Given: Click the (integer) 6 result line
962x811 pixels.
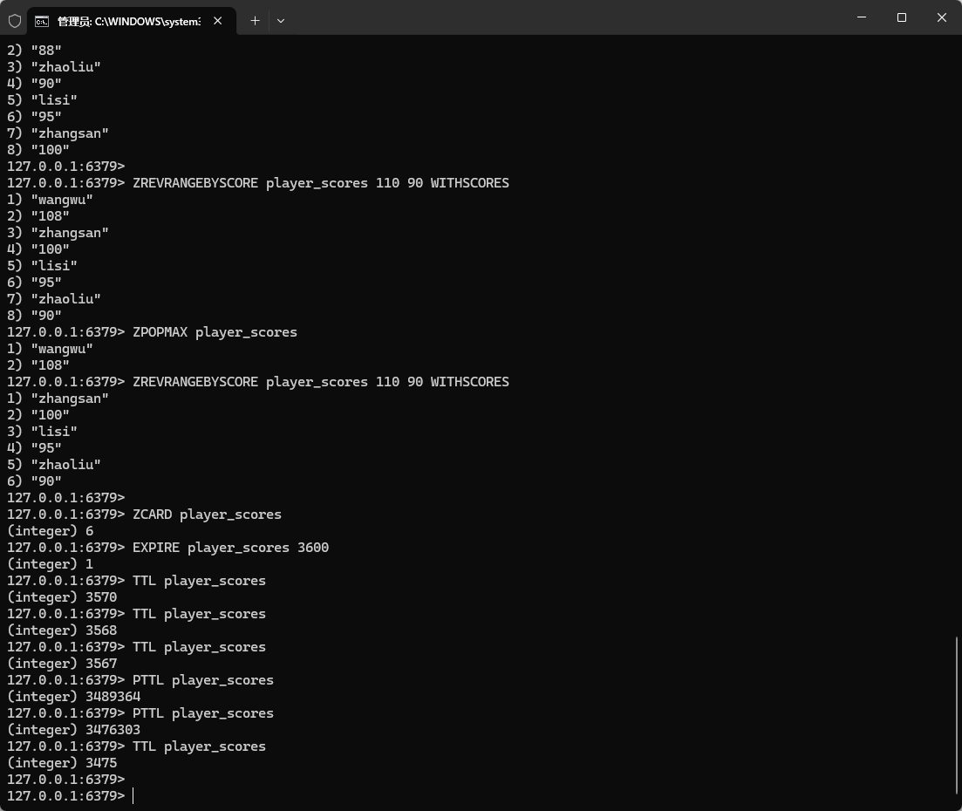Looking at the screenshot, I should [50, 531].
